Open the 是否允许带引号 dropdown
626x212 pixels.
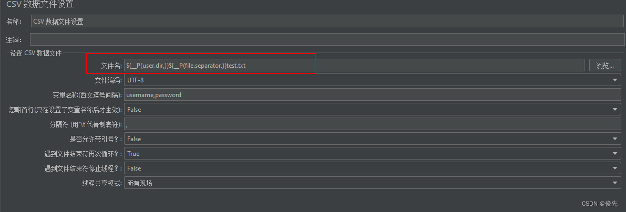tap(615, 139)
